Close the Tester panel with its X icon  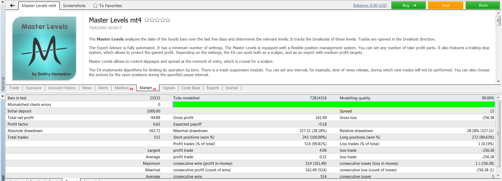coord(3,96)
